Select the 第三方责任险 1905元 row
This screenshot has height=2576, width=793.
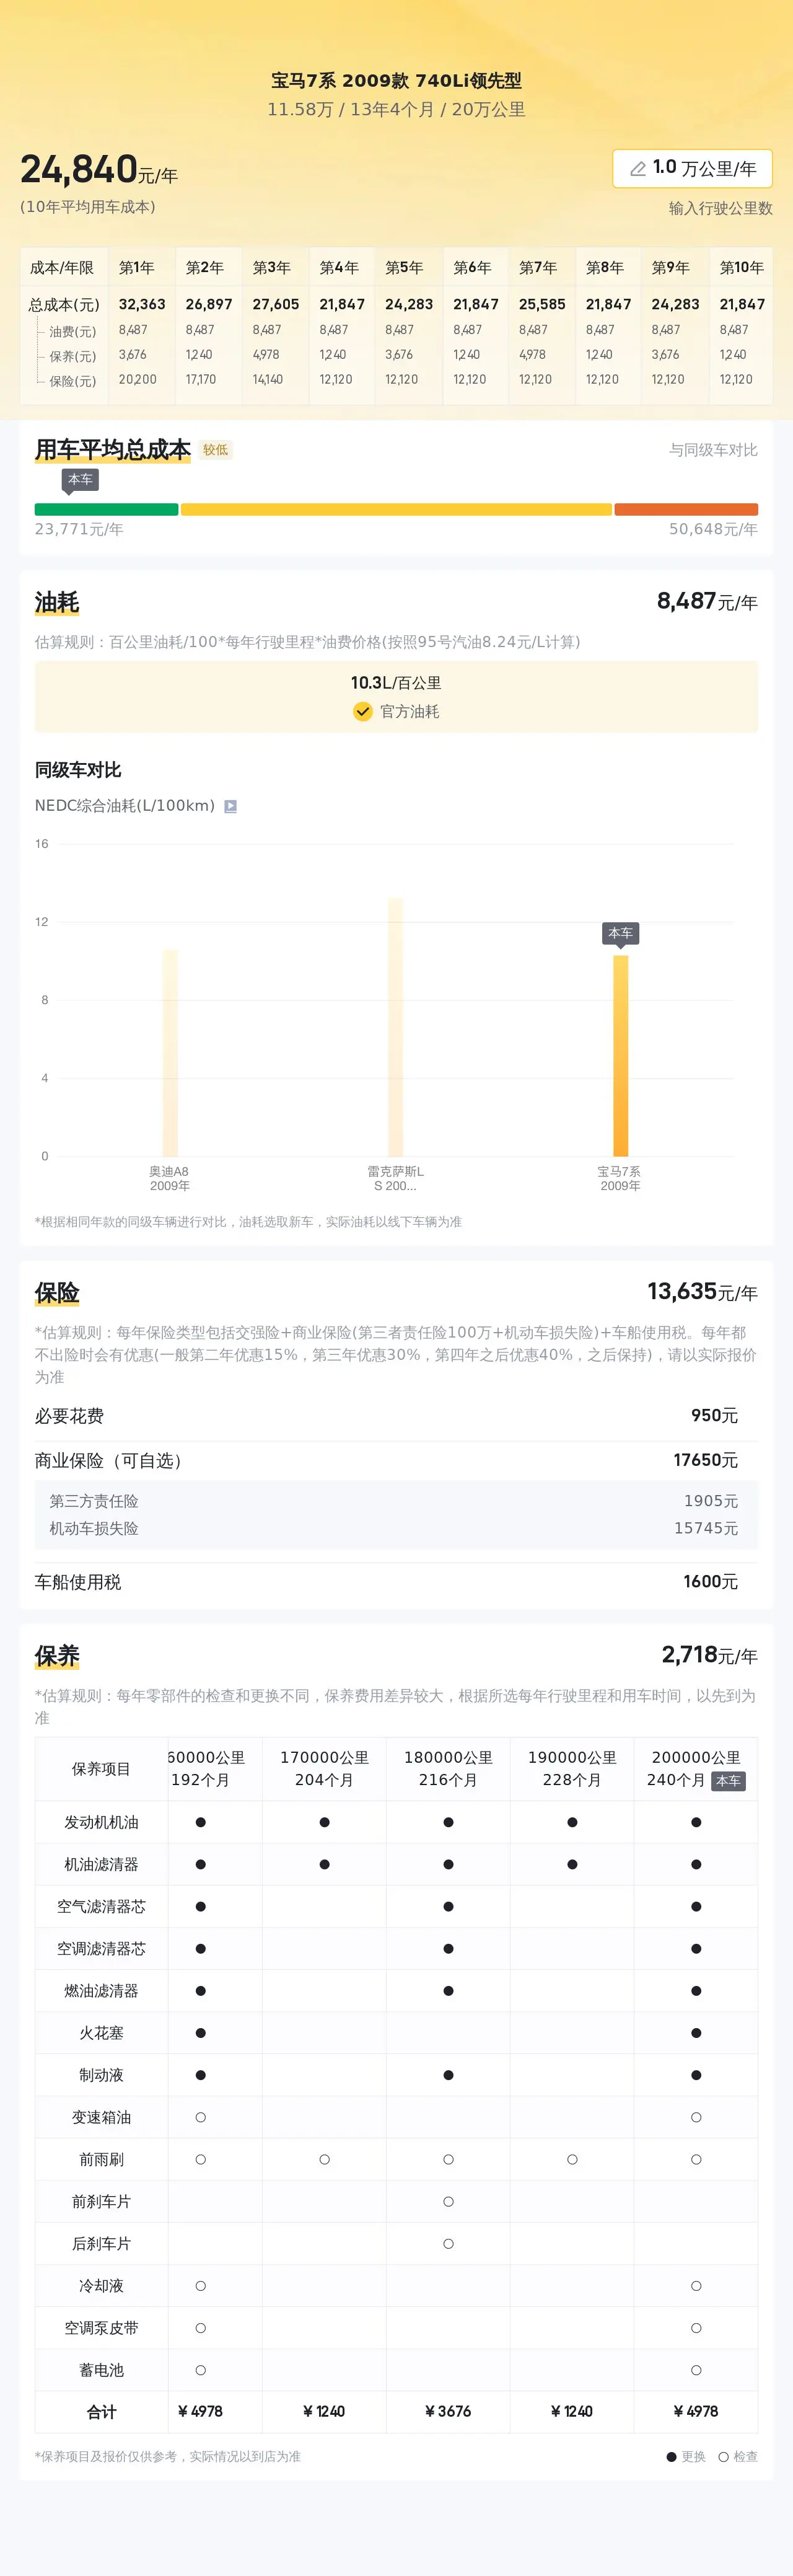[x=396, y=1501]
